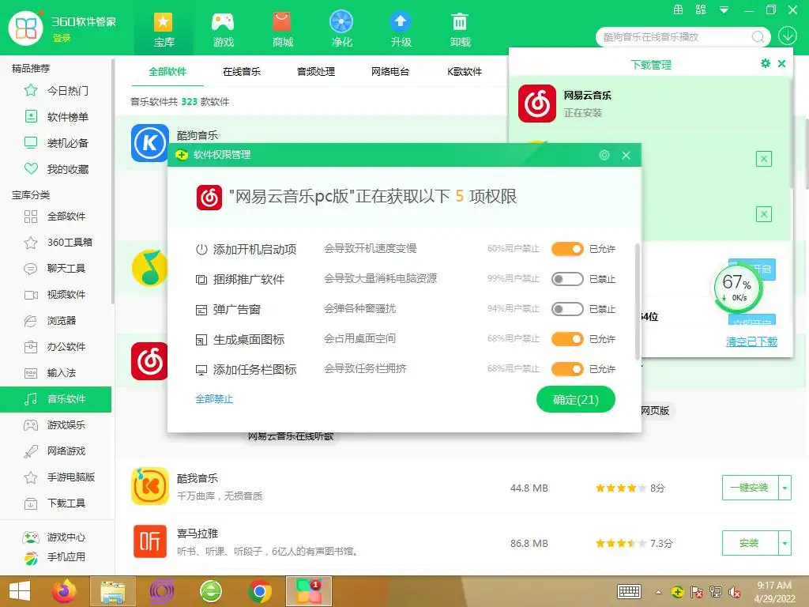Open Windows Start menu
The image size is (809, 607).
pyautogui.click(x=20, y=591)
